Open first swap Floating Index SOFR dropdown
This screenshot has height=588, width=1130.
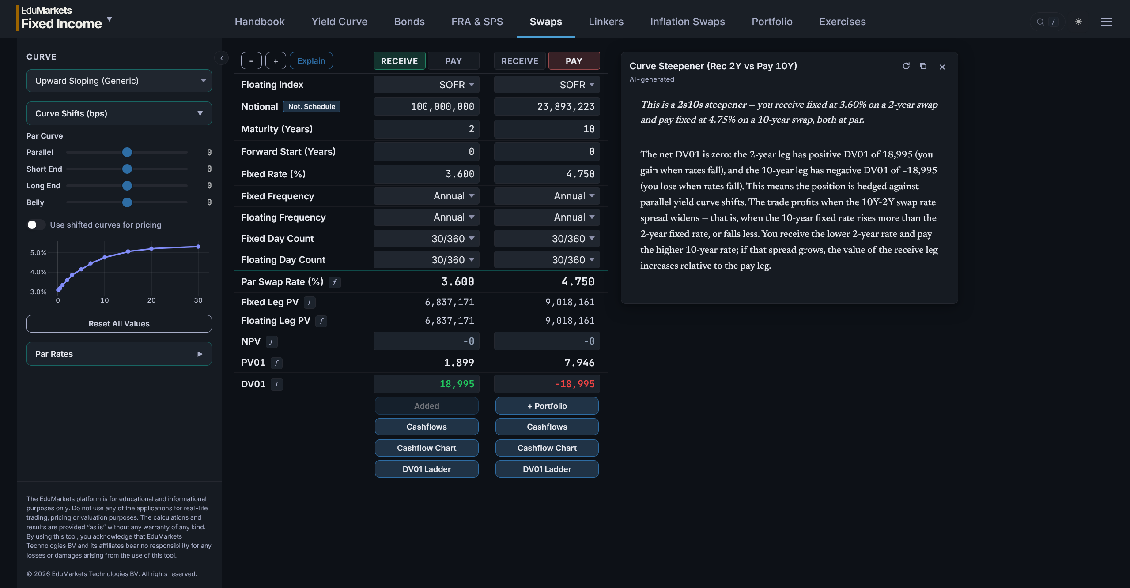click(426, 85)
